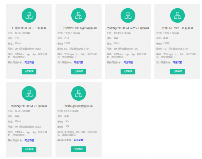Screen dimensions: 202x159
Task: Open 网速问题 link in 香港FRP VIP一号 card
Action: [178, 62]
